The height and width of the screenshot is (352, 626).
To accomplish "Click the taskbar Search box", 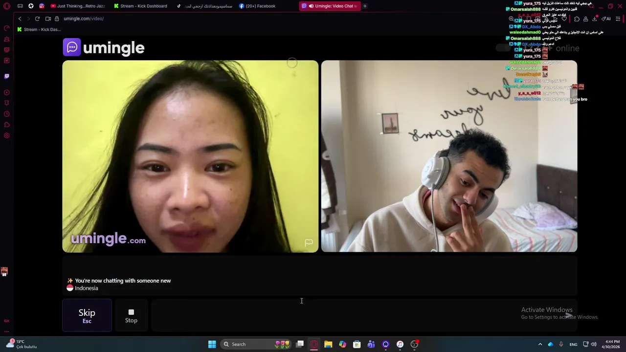I will click(256, 344).
